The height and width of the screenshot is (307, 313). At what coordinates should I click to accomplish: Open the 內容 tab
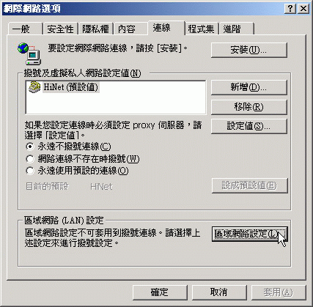click(x=130, y=29)
